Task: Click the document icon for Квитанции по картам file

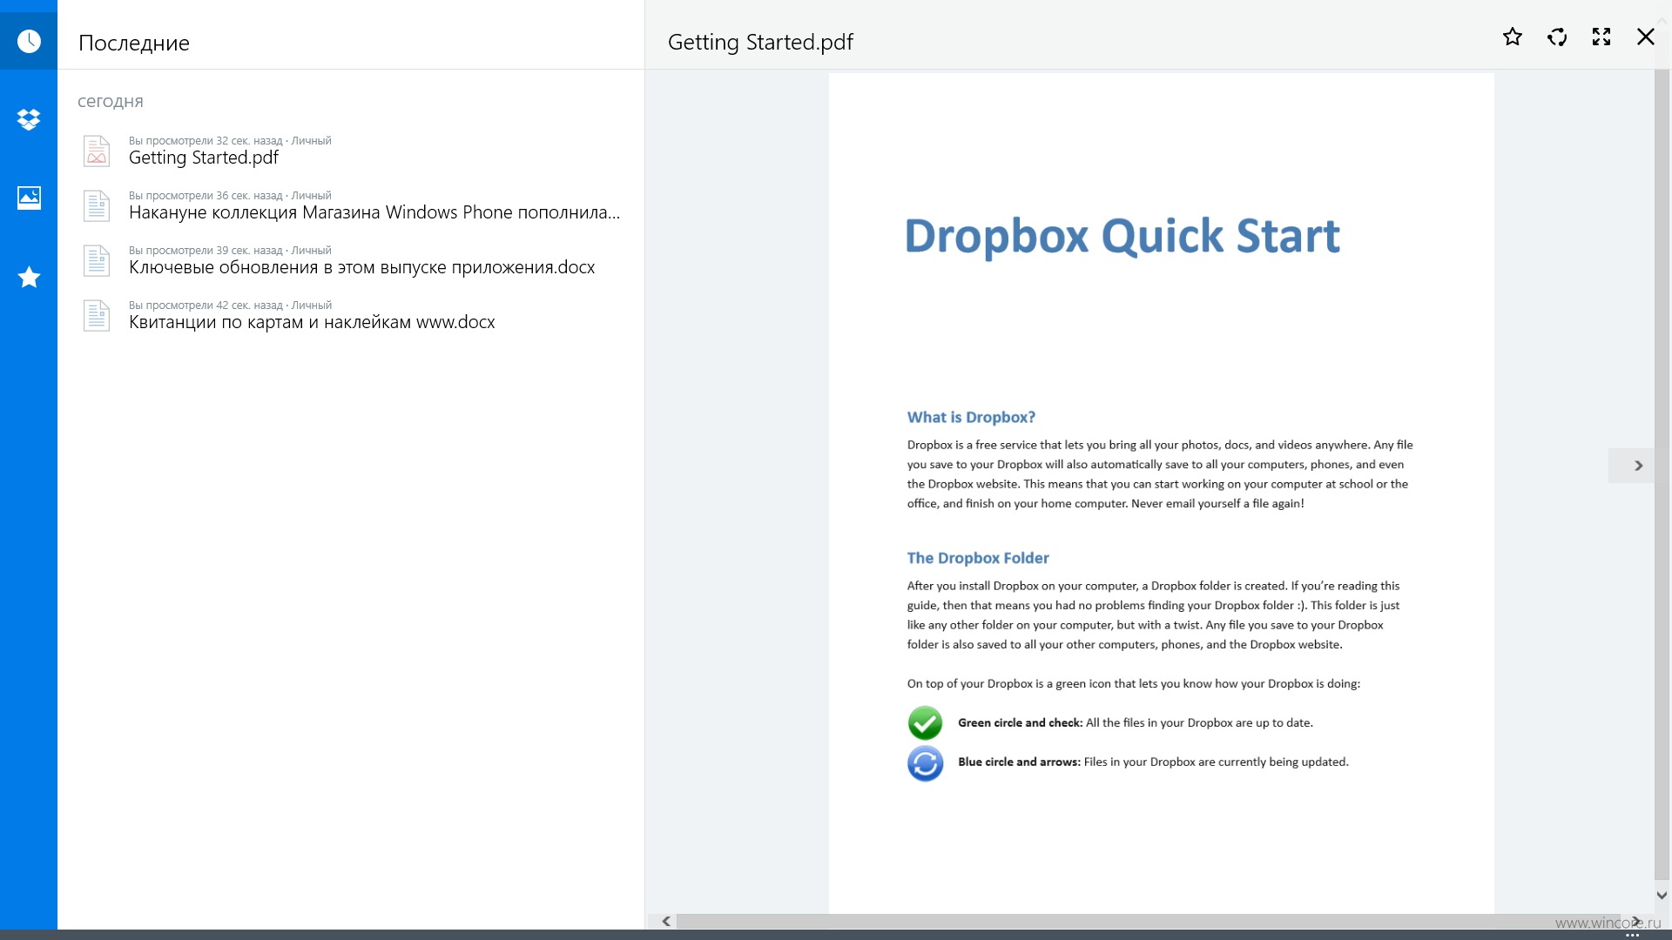Action: point(97,315)
